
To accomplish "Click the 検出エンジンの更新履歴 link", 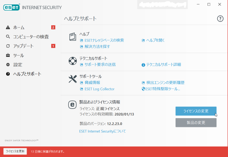I will [x=165, y=83].
